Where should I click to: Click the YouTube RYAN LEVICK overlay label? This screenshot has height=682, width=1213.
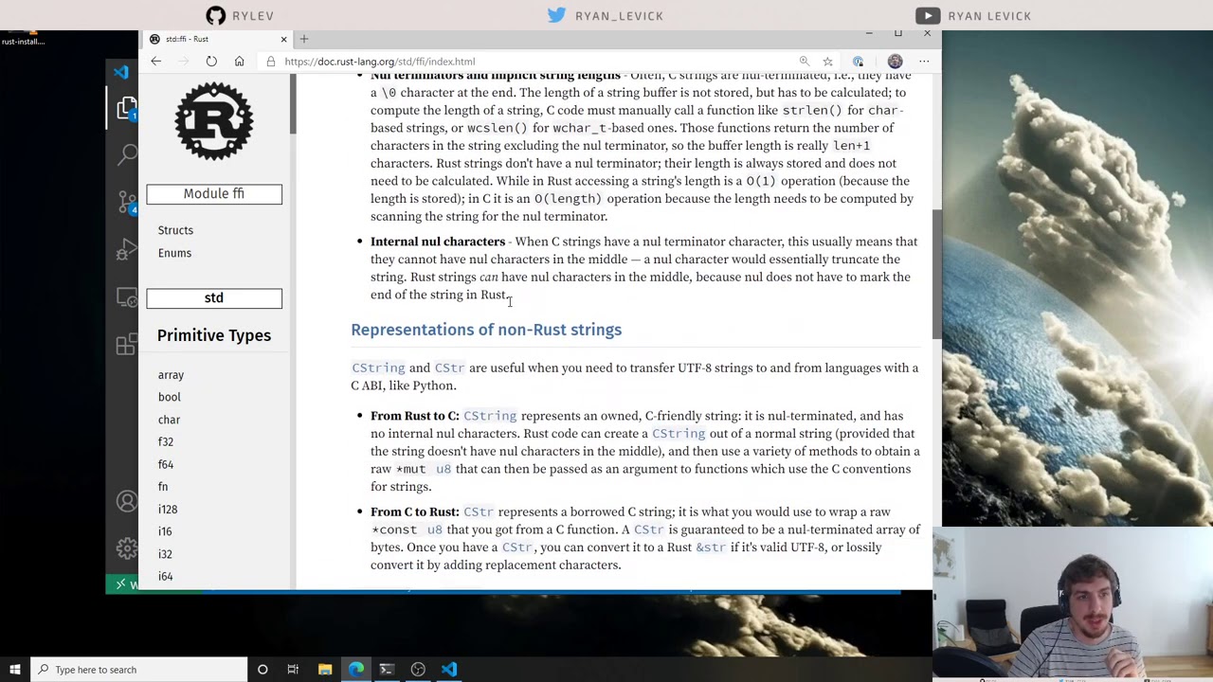coord(973,15)
